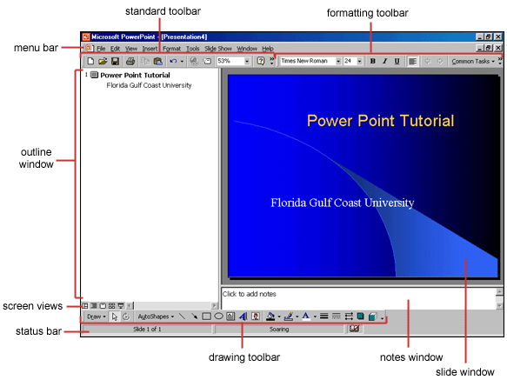
Task: Select the Rectangle drawing tool
Action: pyautogui.click(x=206, y=316)
